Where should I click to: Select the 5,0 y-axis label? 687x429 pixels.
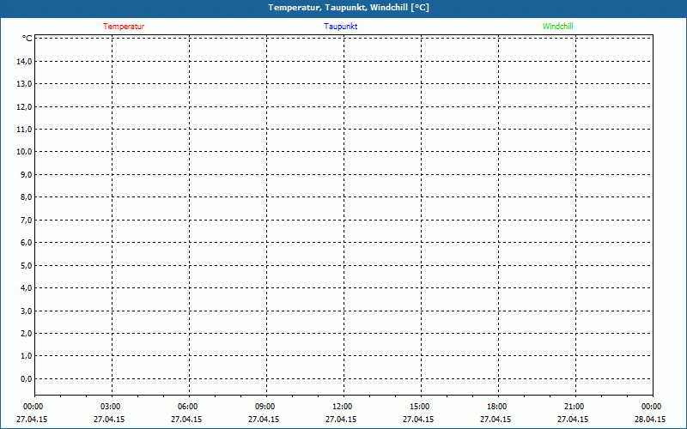point(27,265)
